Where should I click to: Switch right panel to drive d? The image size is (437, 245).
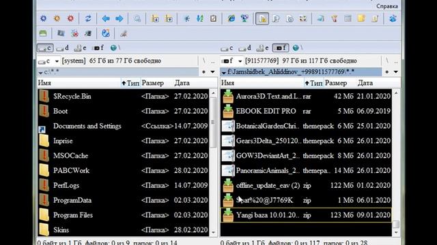(x=244, y=48)
